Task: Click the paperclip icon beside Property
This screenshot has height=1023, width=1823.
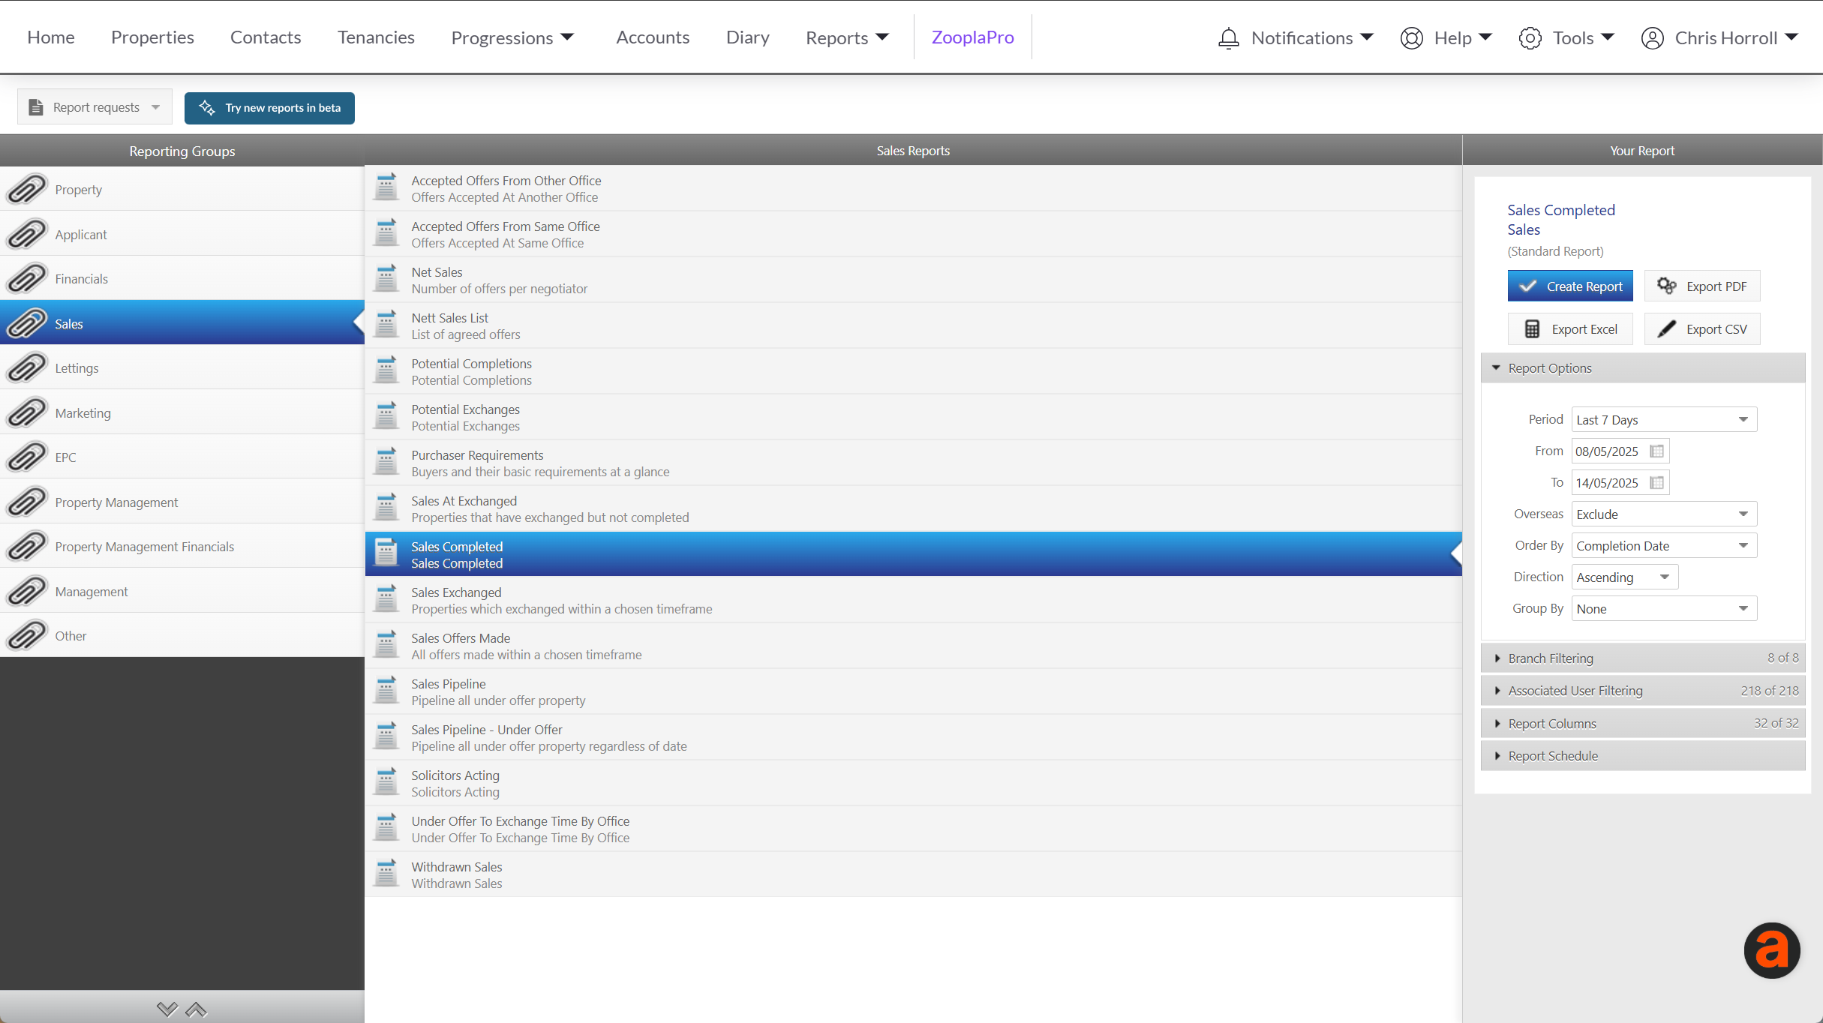Action: pyautogui.click(x=26, y=189)
